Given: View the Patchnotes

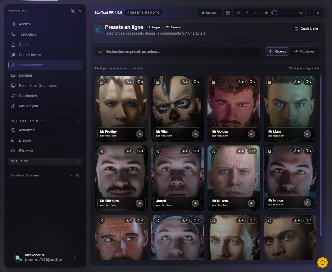Looking at the screenshot, I should [27, 96].
